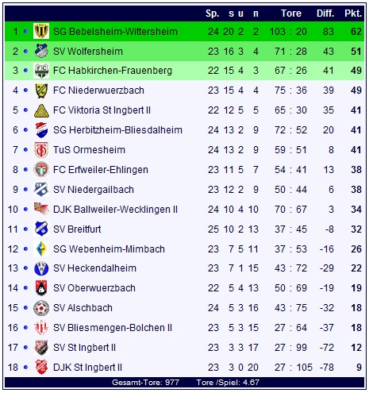The image size is (369, 393).
Task: Open the FC Habkirchen-Frauenberg team name
Action: (113, 71)
